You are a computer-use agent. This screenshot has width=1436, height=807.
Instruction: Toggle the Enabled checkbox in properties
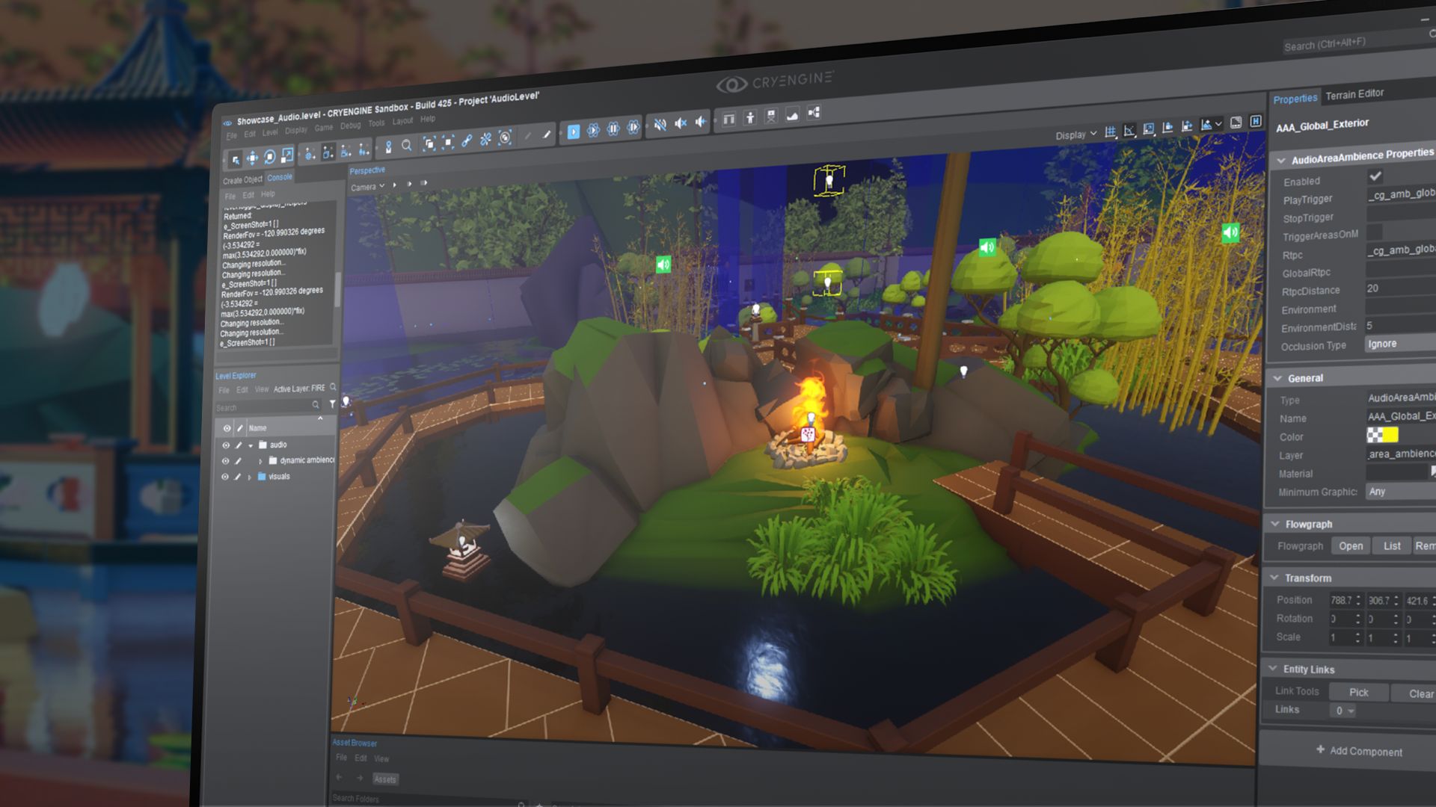pyautogui.click(x=1375, y=176)
